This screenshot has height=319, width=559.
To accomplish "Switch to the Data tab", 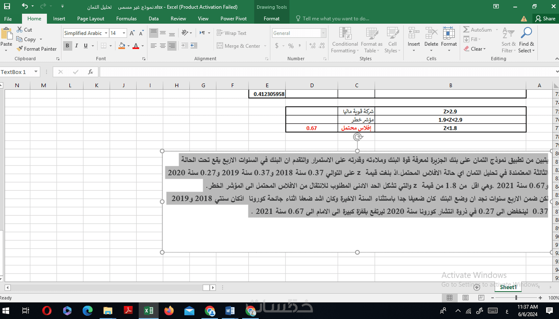I will tap(154, 18).
